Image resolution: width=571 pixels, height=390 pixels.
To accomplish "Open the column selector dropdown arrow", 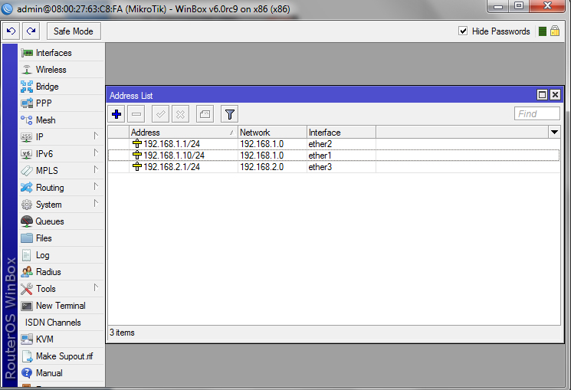I will (554, 133).
